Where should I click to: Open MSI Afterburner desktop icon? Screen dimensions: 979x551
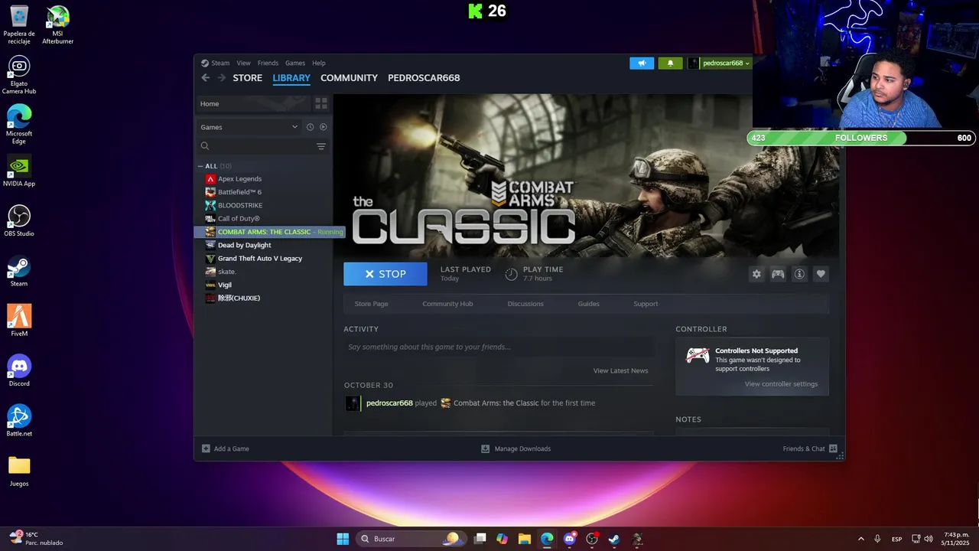click(x=57, y=25)
